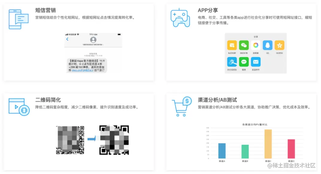This screenshot has width=321, height=174.
Task: Click the shopping cart channel analysis icon
Action: tap(182, 106)
